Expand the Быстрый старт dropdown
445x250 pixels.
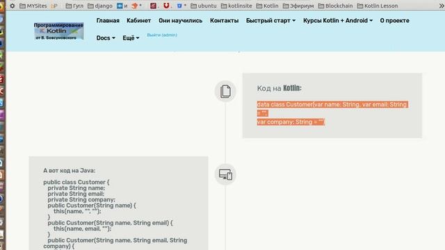[270, 21]
